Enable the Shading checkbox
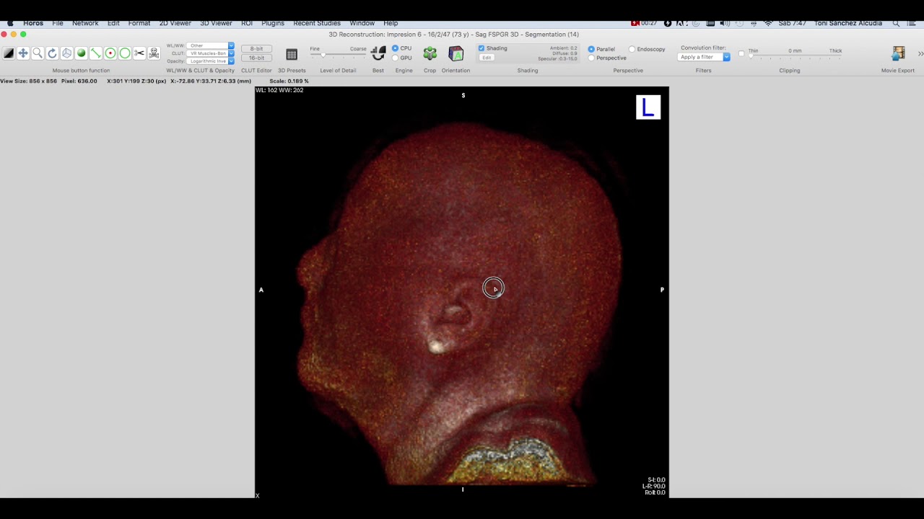This screenshot has height=519, width=924. coord(481,48)
